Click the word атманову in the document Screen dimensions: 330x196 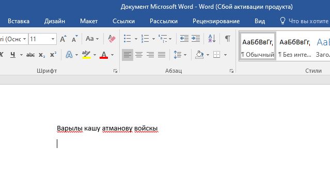point(117,128)
